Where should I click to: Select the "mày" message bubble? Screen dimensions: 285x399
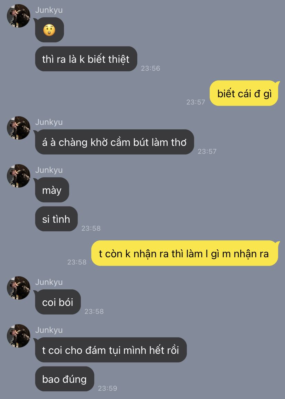(x=52, y=190)
